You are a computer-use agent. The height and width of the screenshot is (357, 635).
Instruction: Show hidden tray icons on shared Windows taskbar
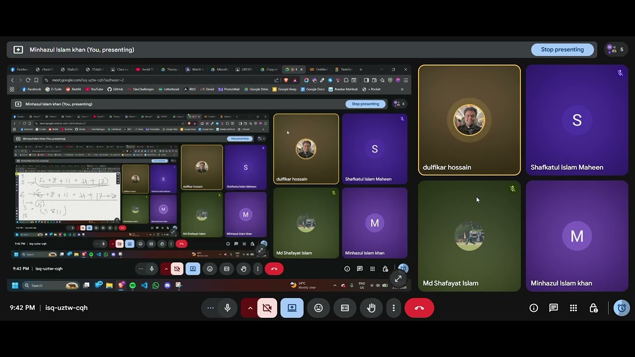(335, 286)
